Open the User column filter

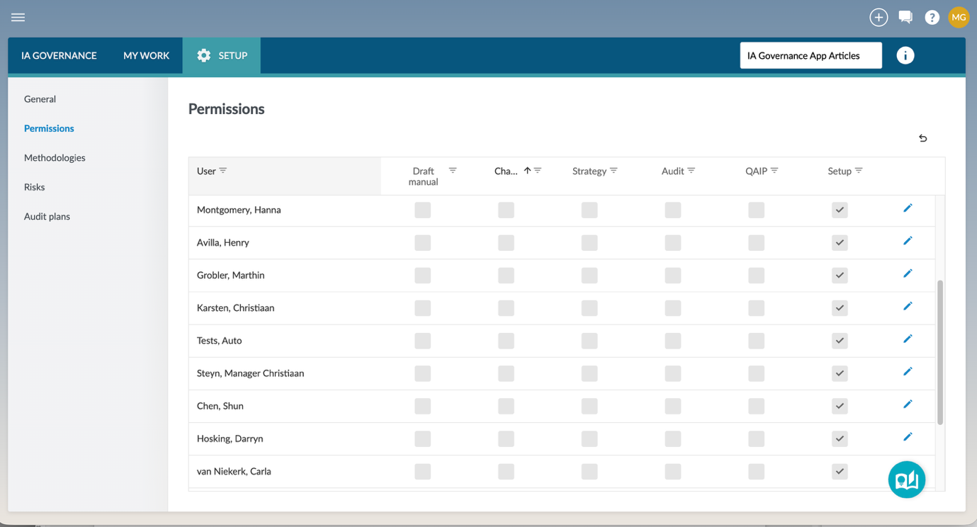pos(223,171)
